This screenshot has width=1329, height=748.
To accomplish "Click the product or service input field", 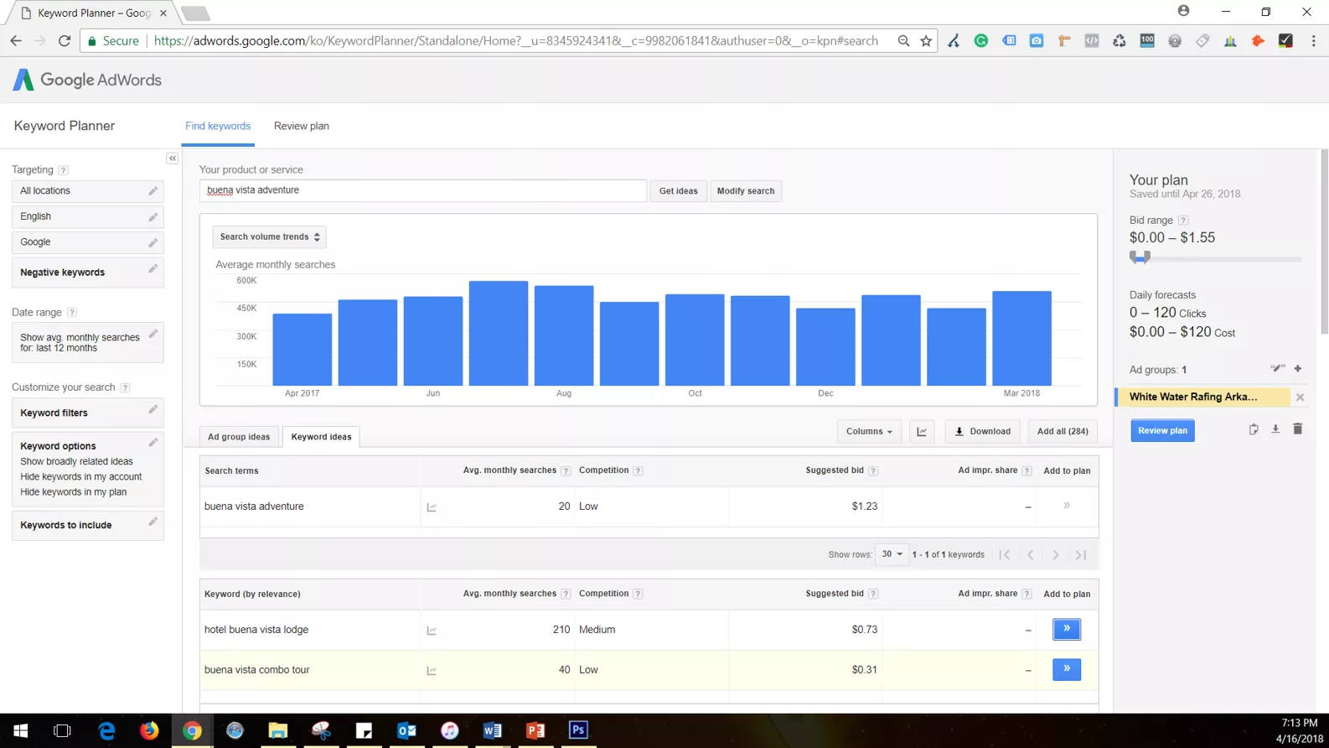I will (x=423, y=190).
